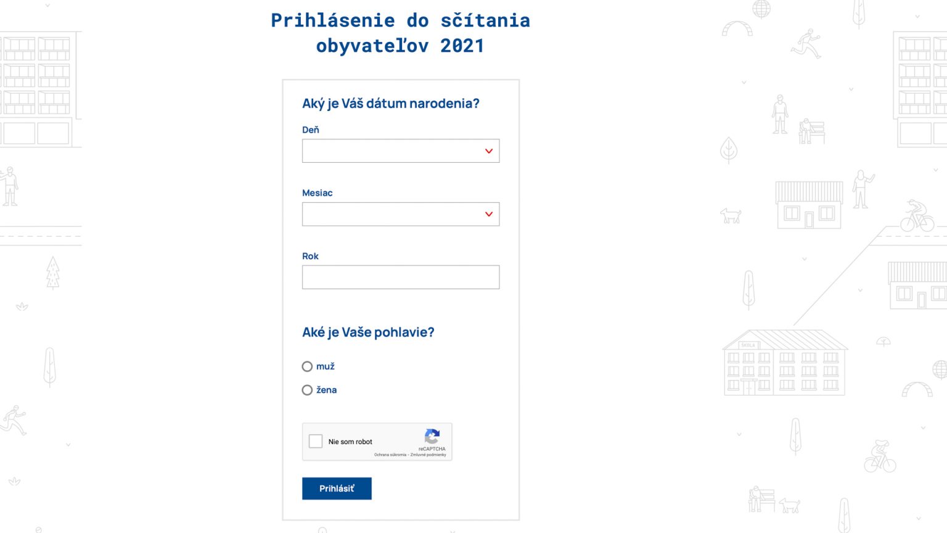The image size is (947, 533).
Task: Click the globe icon at the top right
Action: 761,9
